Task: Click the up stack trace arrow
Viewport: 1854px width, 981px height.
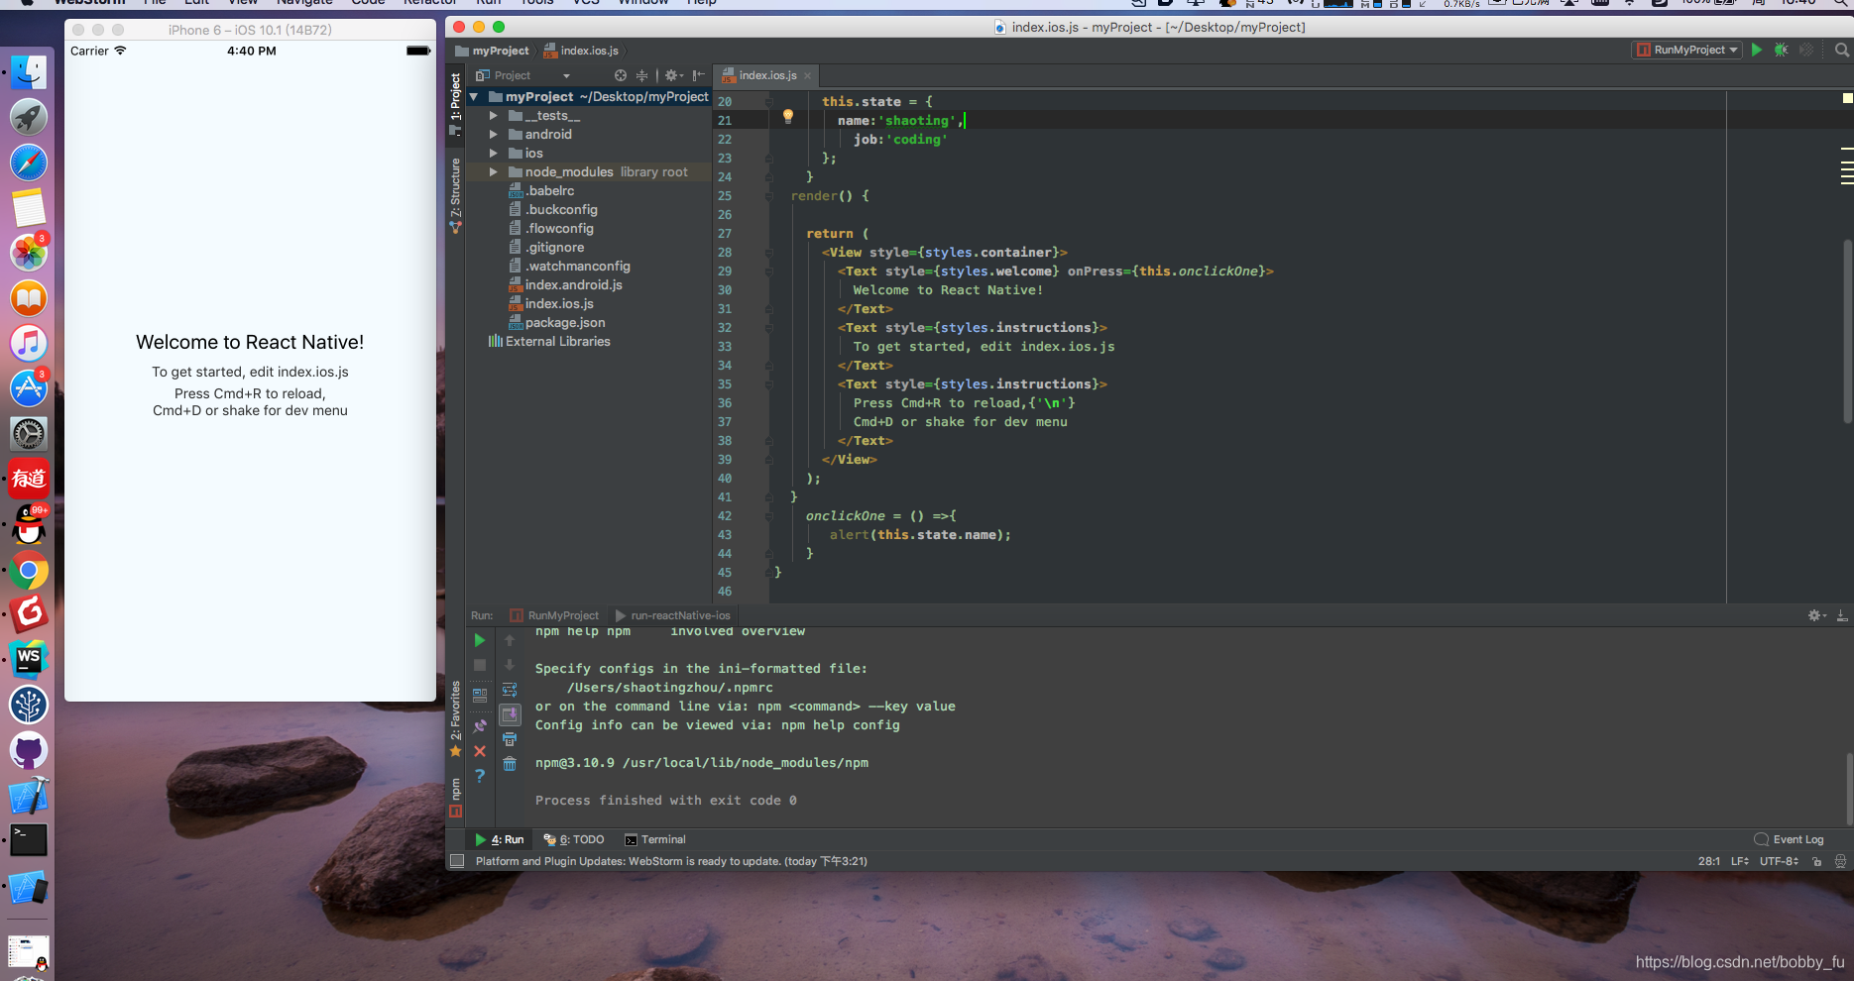Action: tap(510, 641)
